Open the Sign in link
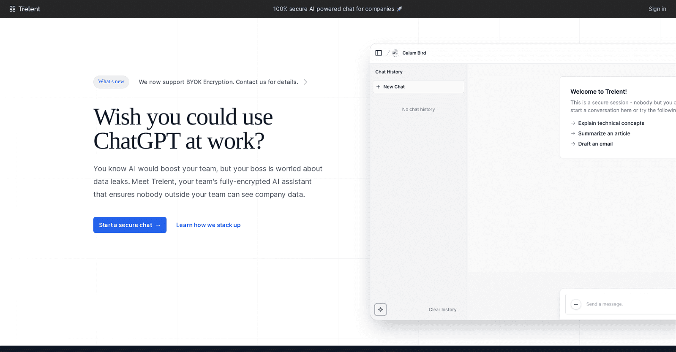Screen dimensions: 676x352 pyautogui.click(x=657, y=9)
